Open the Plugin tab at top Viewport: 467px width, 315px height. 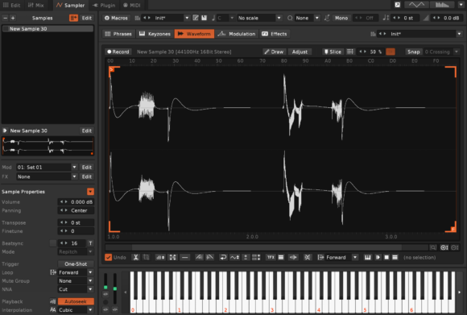104,5
